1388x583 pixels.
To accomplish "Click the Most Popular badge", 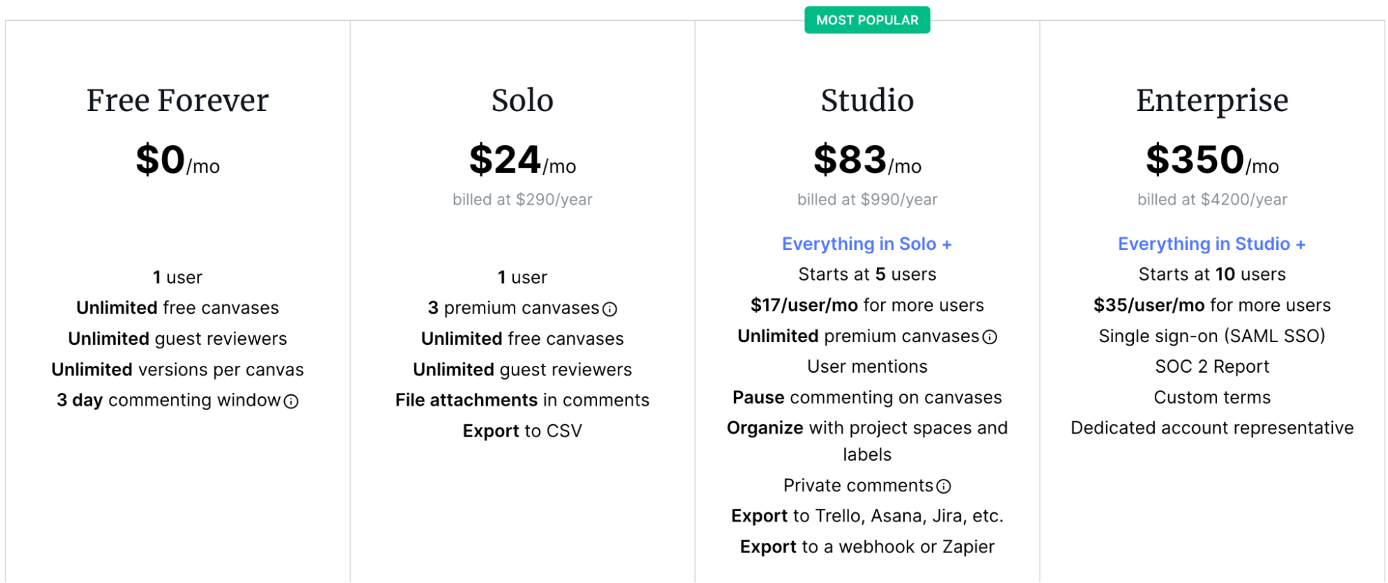I will tap(867, 20).
